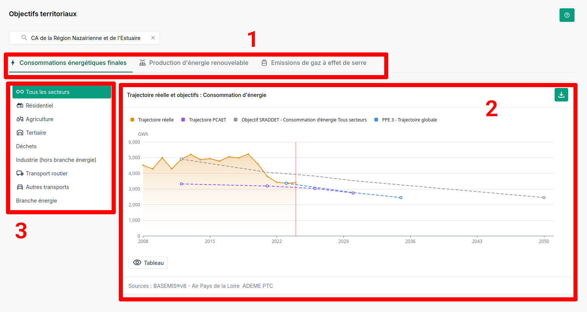Choose the Branche énergie sector
The width and height of the screenshot is (587, 312).
pyautogui.click(x=62, y=200)
